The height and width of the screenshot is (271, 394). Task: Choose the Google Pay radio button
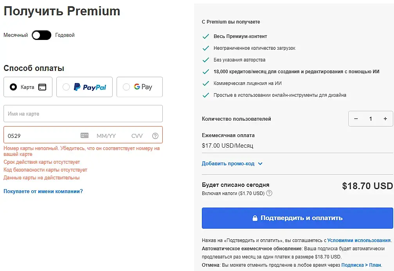coord(126,87)
